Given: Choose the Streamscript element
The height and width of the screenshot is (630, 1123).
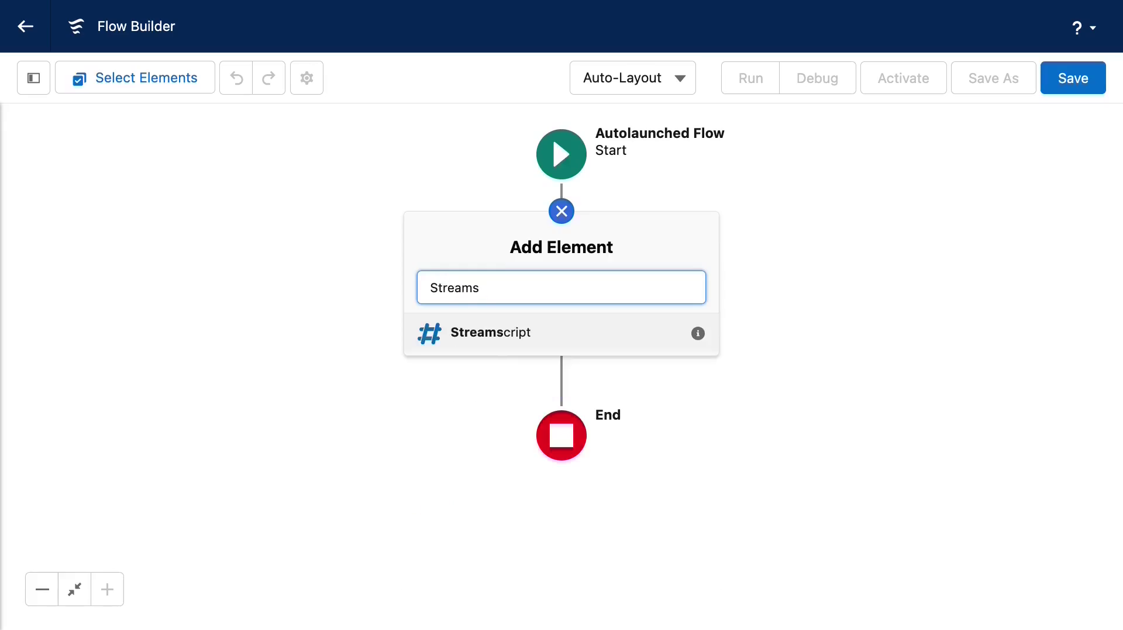Looking at the screenshot, I should point(561,333).
